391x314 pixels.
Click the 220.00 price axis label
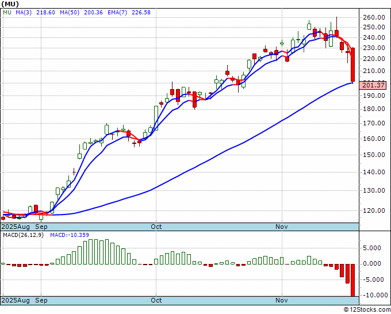coord(374,59)
